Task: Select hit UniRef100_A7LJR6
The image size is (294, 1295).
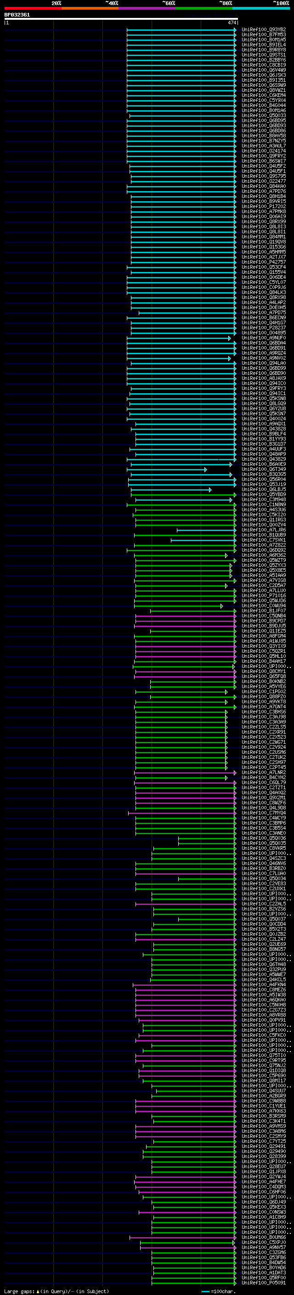Action: point(263,530)
